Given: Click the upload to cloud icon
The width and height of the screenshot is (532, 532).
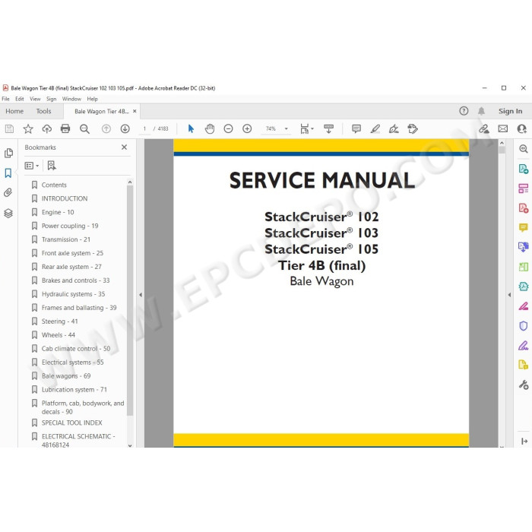Looking at the screenshot, I should (x=46, y=128).
